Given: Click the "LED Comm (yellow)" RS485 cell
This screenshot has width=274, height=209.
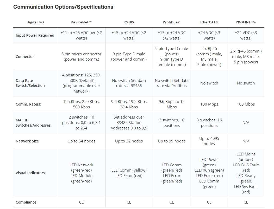Looking at the screenshot, I should click(129, 170).
